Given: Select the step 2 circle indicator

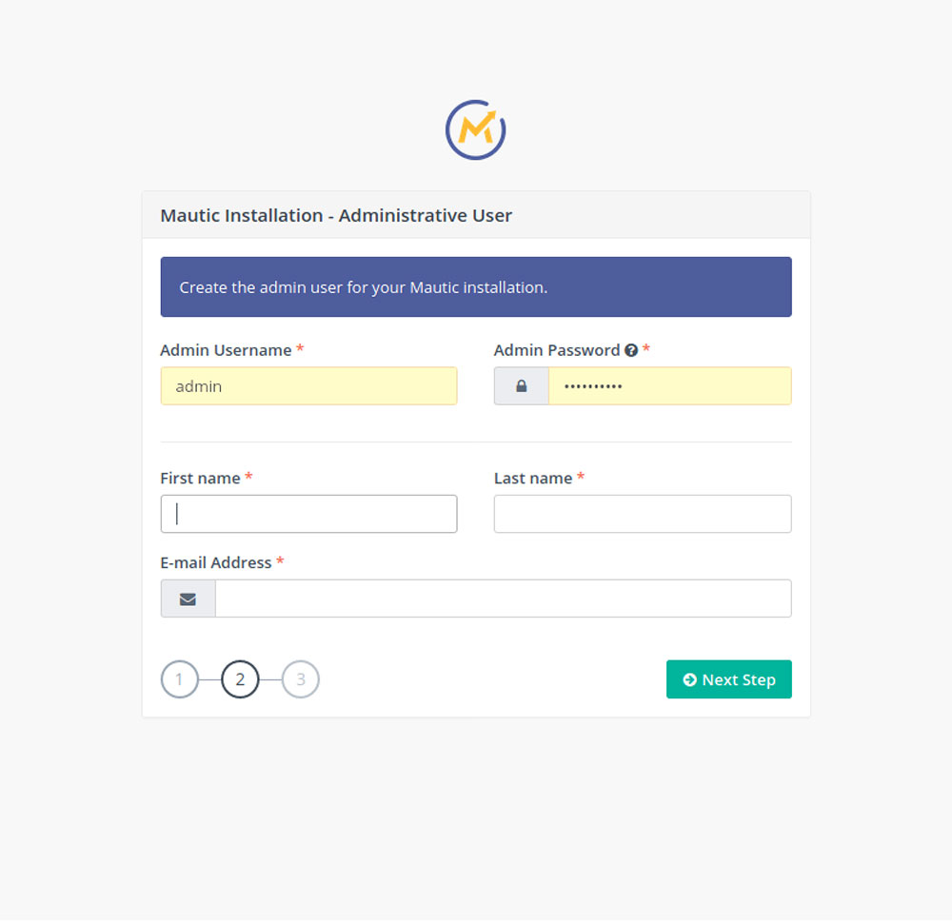Looking at the screenshot, I should 240,679.
